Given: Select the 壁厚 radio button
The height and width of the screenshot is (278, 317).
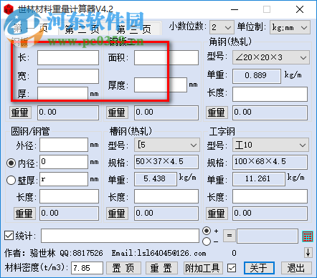Looking at the screenshot, I should 11,181.
